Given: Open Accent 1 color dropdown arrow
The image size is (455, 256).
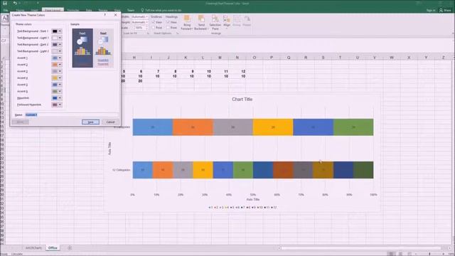Looking at the screenshot, I should click(x=60, y=58).
